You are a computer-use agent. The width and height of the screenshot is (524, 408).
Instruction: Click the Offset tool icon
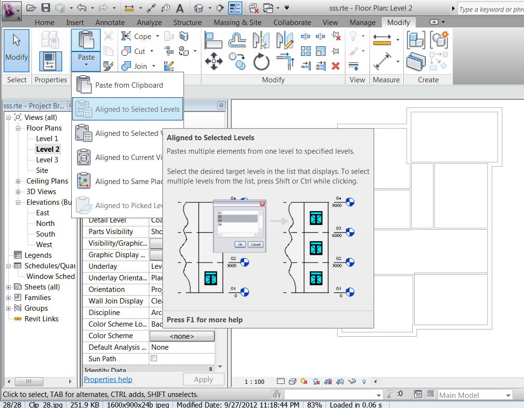[x=237, y=39]
